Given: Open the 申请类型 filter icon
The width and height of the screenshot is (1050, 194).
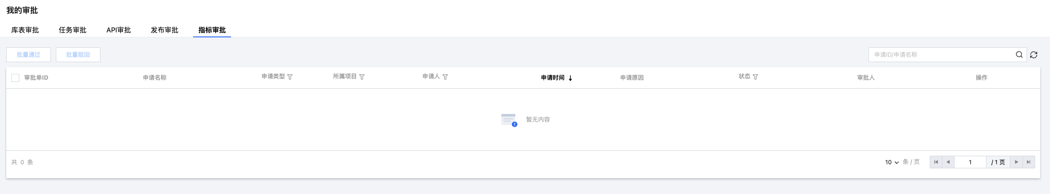Looking at the screenshot, I should 290,77.
